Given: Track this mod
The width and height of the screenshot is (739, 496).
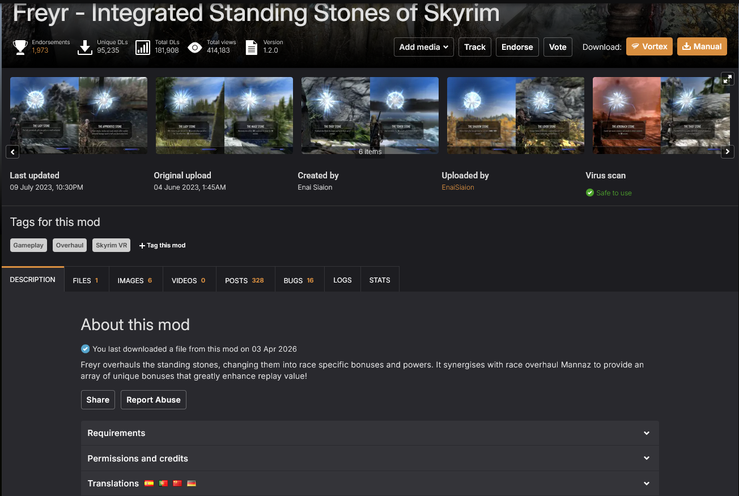Looking at the screenshot, I should (475, 47).
